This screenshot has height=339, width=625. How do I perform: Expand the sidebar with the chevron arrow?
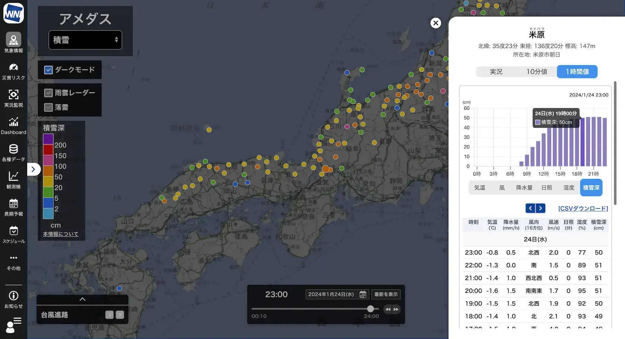click(33, 169)
